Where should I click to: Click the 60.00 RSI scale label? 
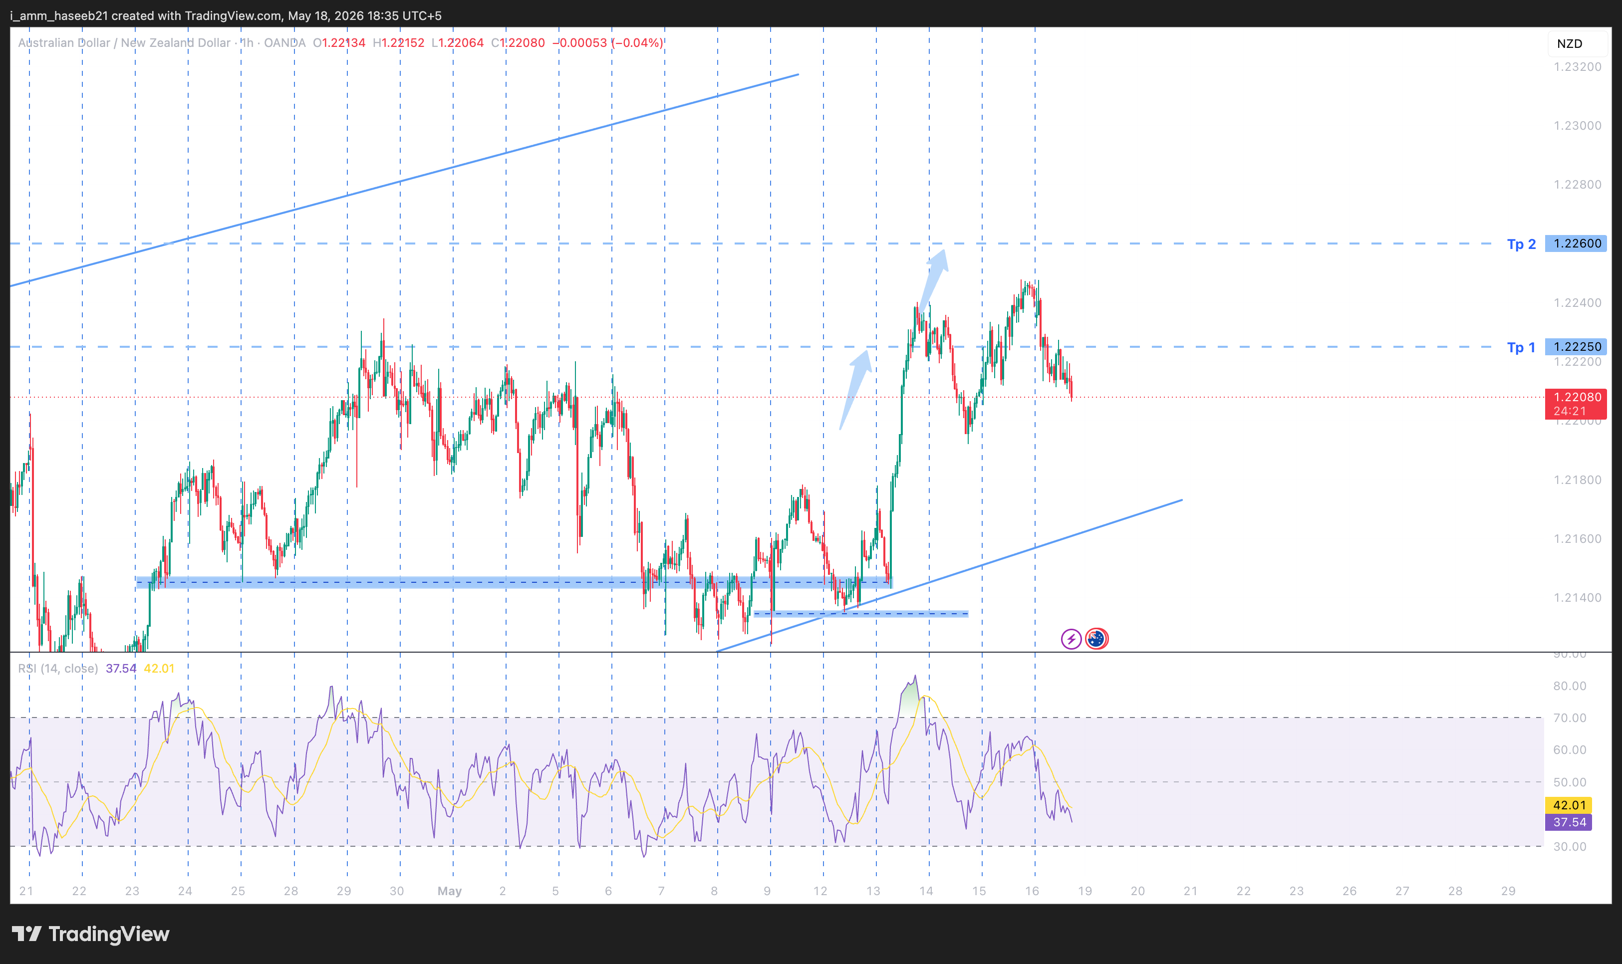pyautogui.click(x=1570, y=749)
